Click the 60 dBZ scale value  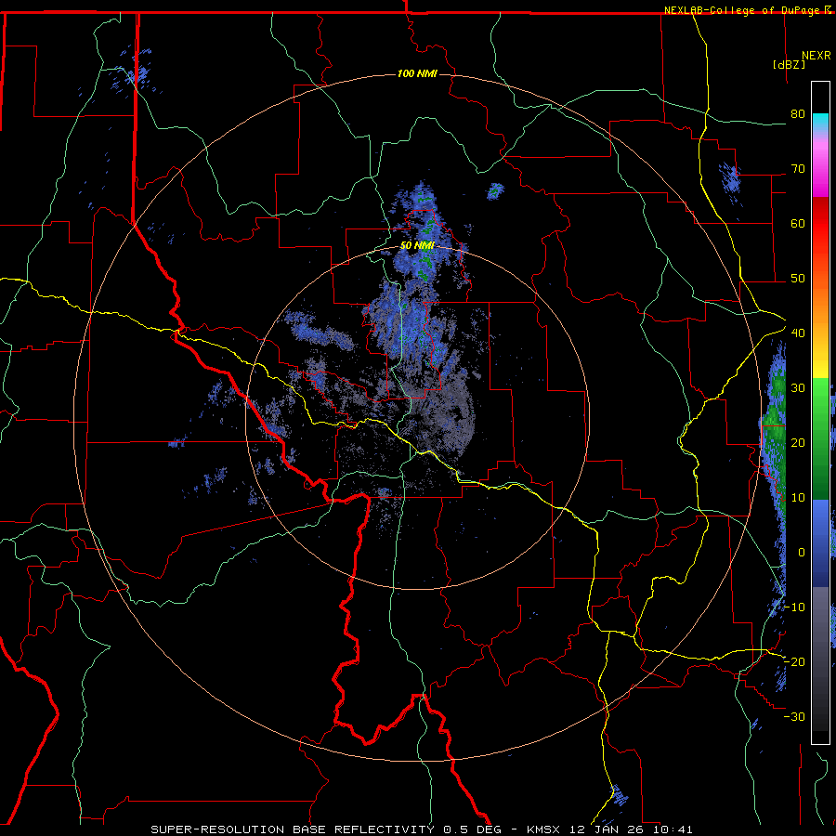798,223
